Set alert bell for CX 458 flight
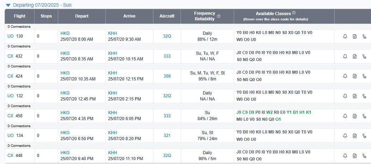The image size is (371, 164). [x=345, y=116]
